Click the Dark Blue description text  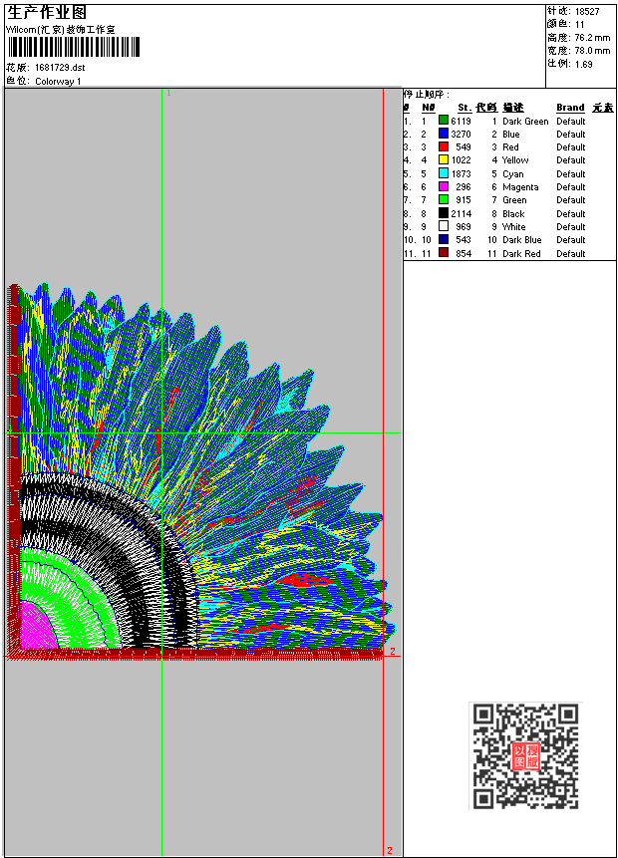point(522,240)
